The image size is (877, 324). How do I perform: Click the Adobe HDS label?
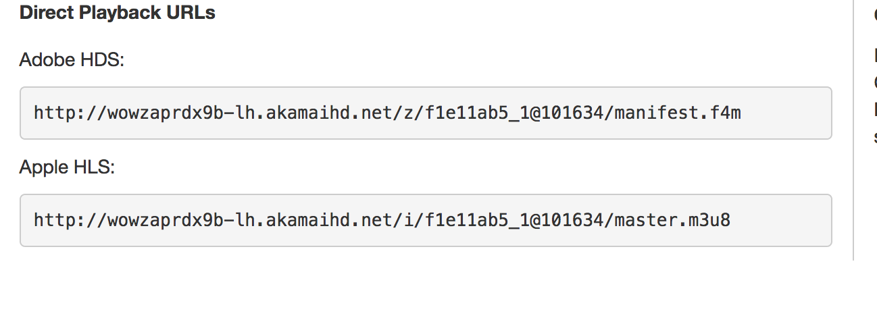point(72,60)
